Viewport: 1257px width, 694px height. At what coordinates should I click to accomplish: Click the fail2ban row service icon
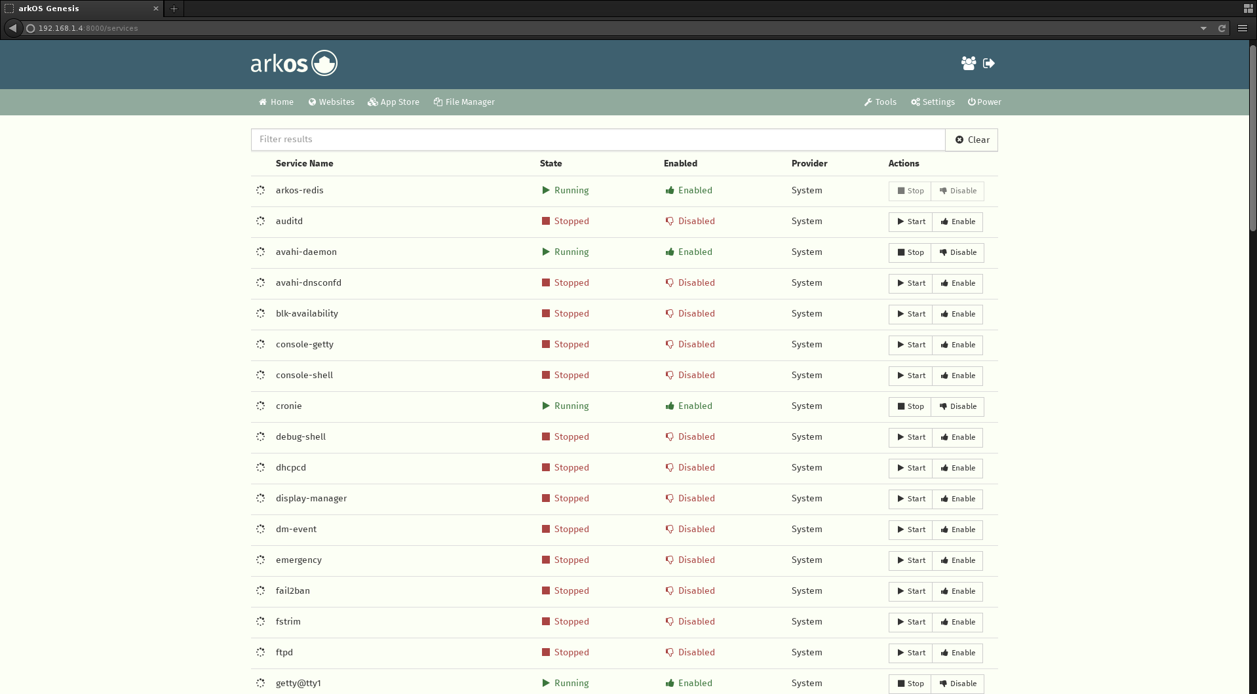click(260, 591)
